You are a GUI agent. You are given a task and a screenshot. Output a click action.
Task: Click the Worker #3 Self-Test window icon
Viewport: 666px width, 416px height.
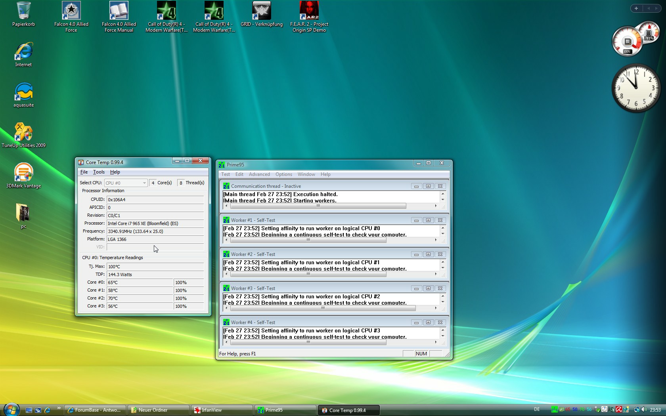coord(226,288)
